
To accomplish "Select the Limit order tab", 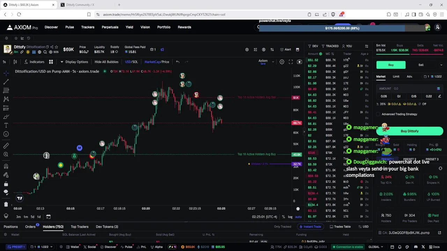I will [396, 76].
